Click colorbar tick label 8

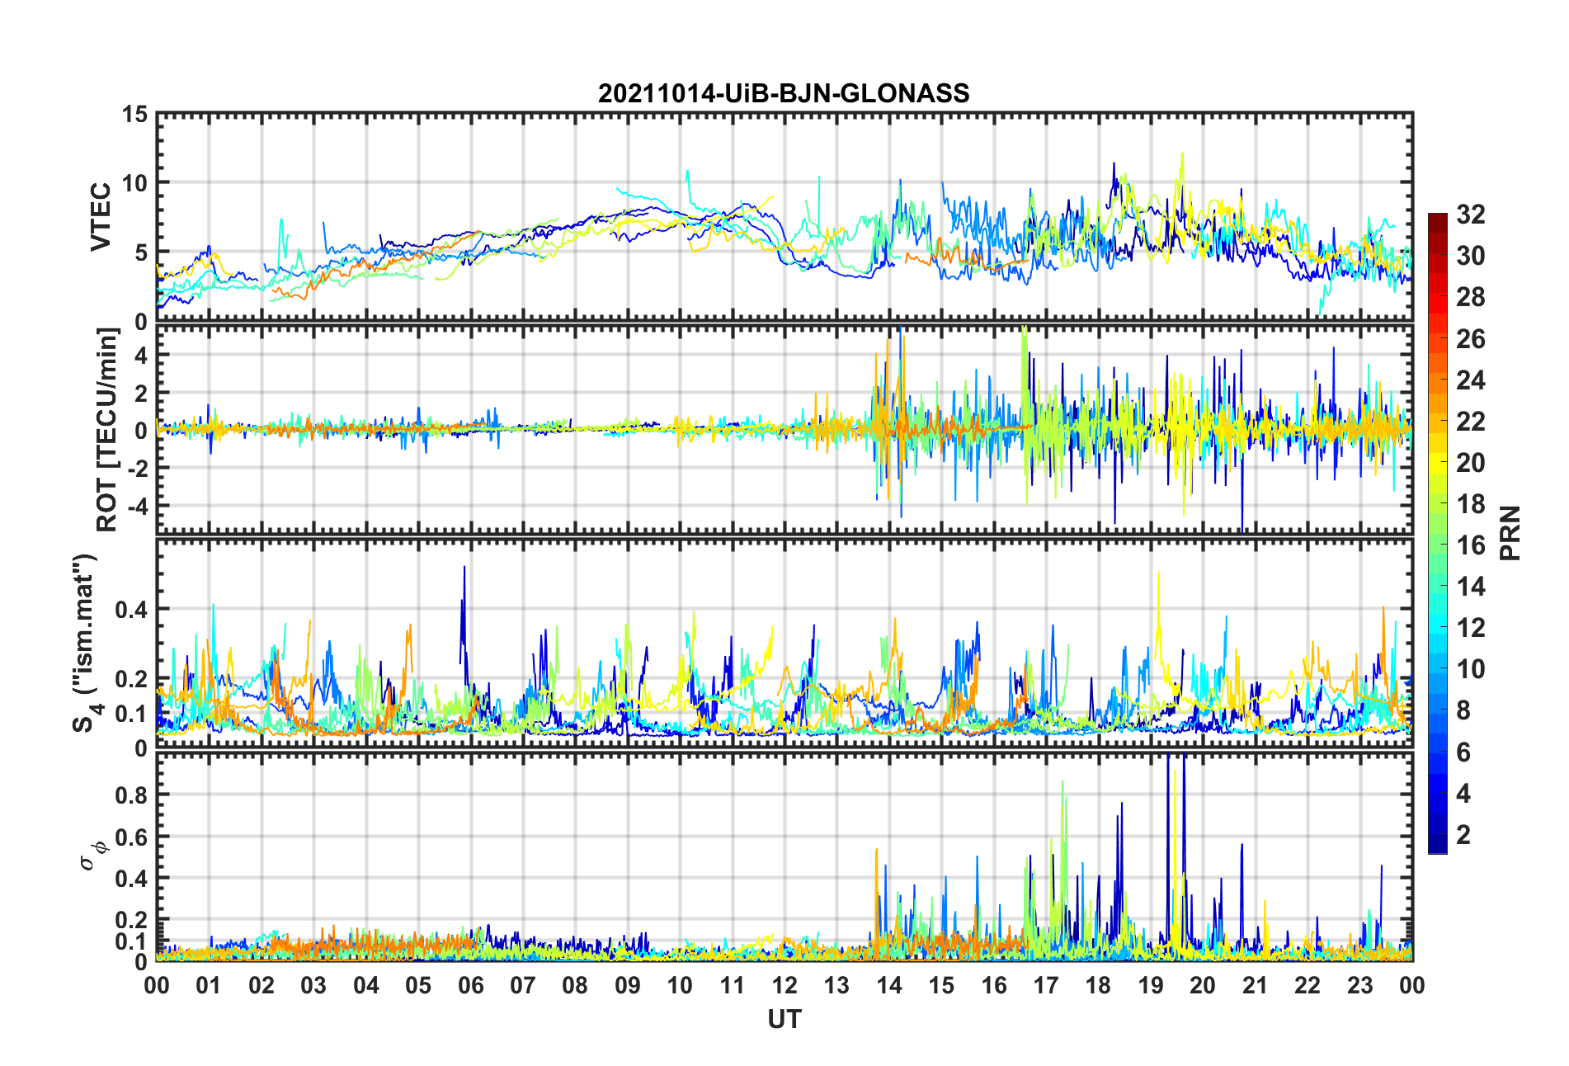pos(1463,710)
